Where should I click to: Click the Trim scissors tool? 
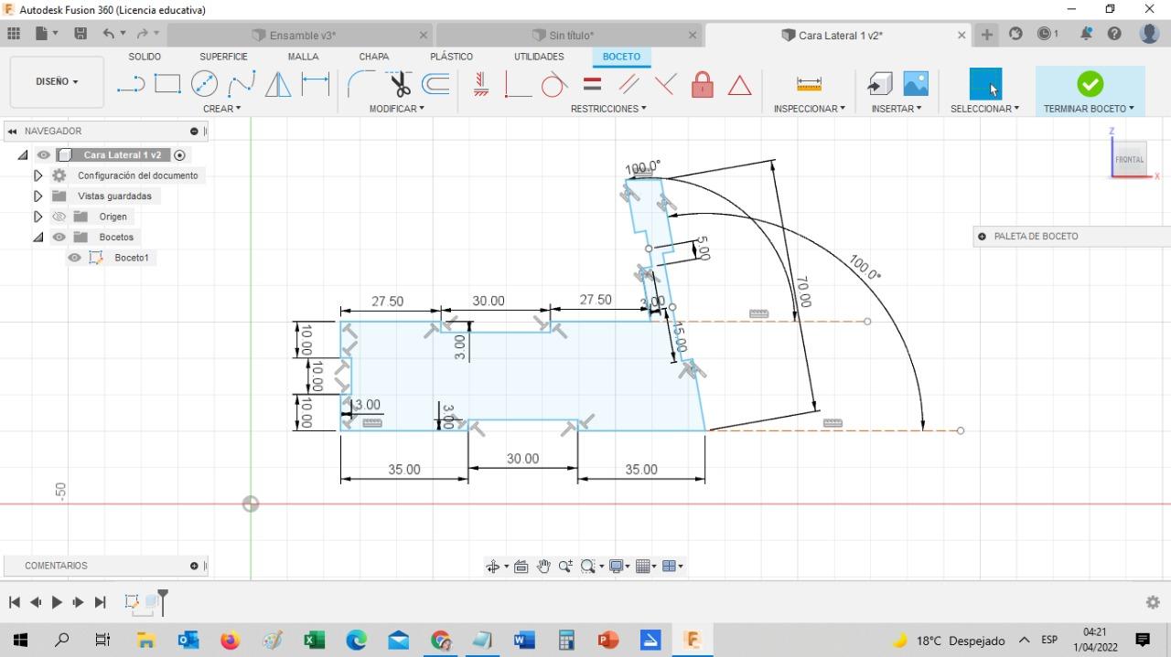[400, 85]
